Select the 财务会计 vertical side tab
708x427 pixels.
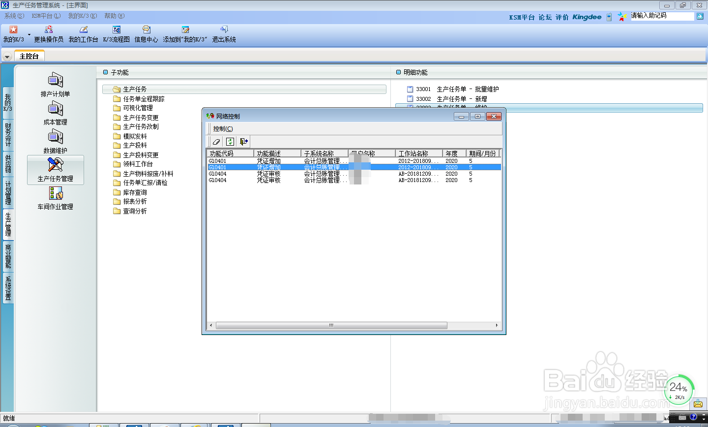tap(8, 134)
